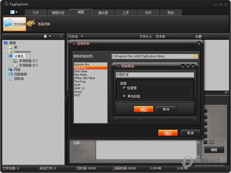Expand the 库 tree node

click(x=5, y=47)
